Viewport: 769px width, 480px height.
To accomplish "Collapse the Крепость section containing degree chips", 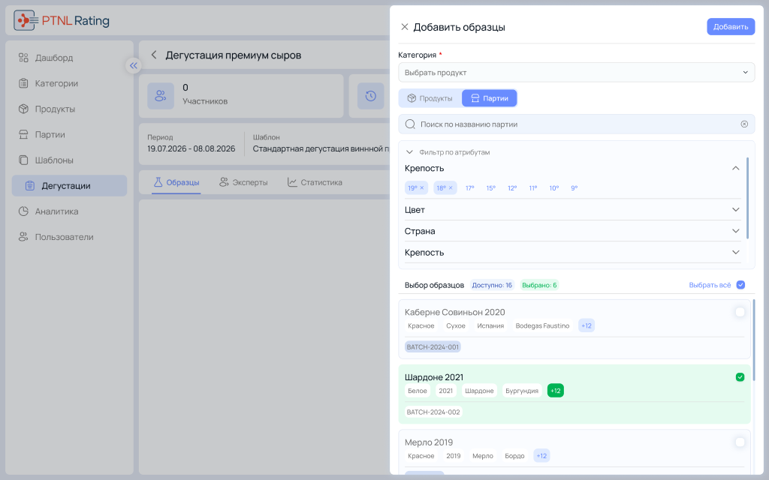I will 736,169.
